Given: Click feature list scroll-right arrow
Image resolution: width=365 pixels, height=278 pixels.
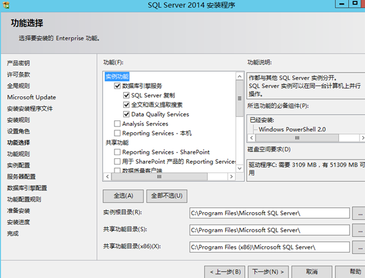Looking at the screenshot, I should 231,176.
